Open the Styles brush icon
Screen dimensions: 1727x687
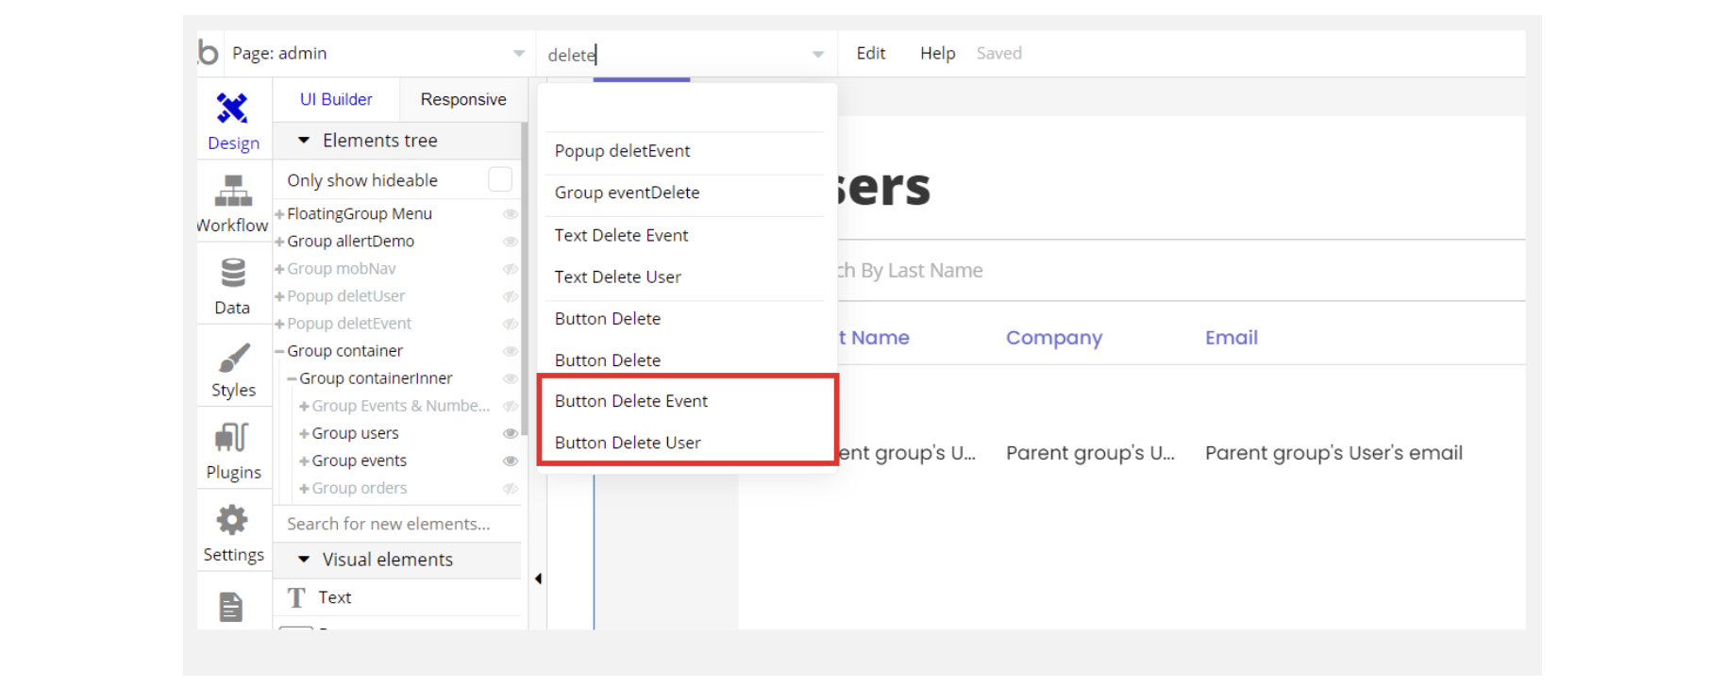233,359
